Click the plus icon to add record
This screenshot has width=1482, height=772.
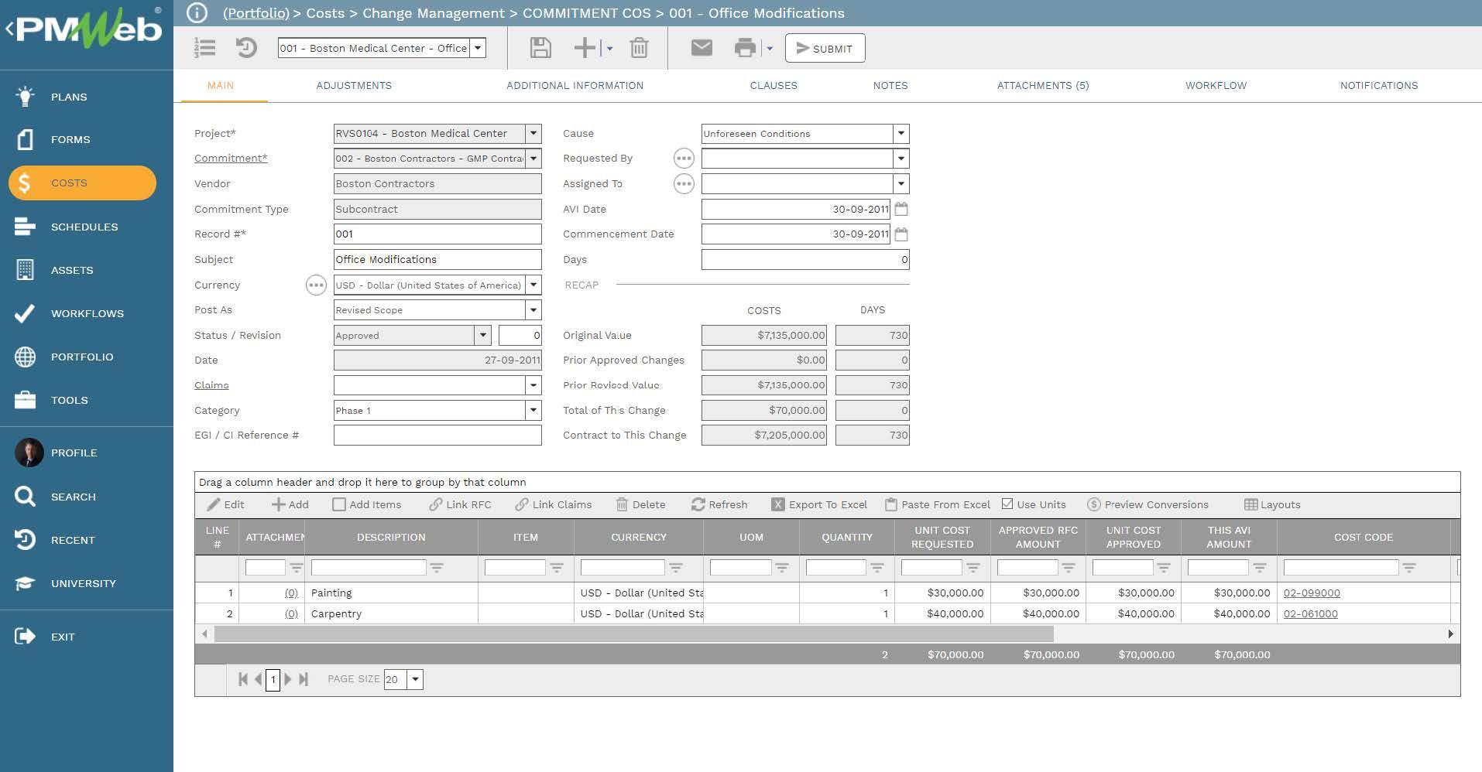pyautogui.click(x=585, y=48)
